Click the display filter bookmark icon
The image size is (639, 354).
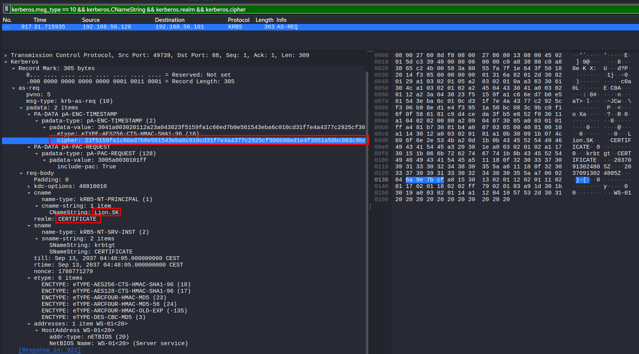(x=7, y=9)
